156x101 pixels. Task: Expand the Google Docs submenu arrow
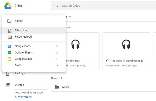pos(57,46)
